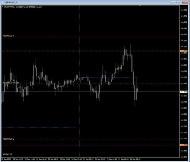Click the chart window icon in the title bar
This screenshot has width=190, height=162.
coord(2,2)
